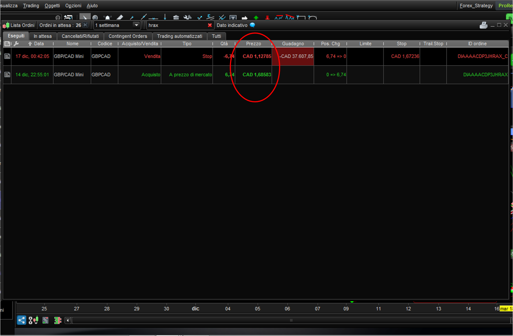Sort table by Nome column header

72,44
